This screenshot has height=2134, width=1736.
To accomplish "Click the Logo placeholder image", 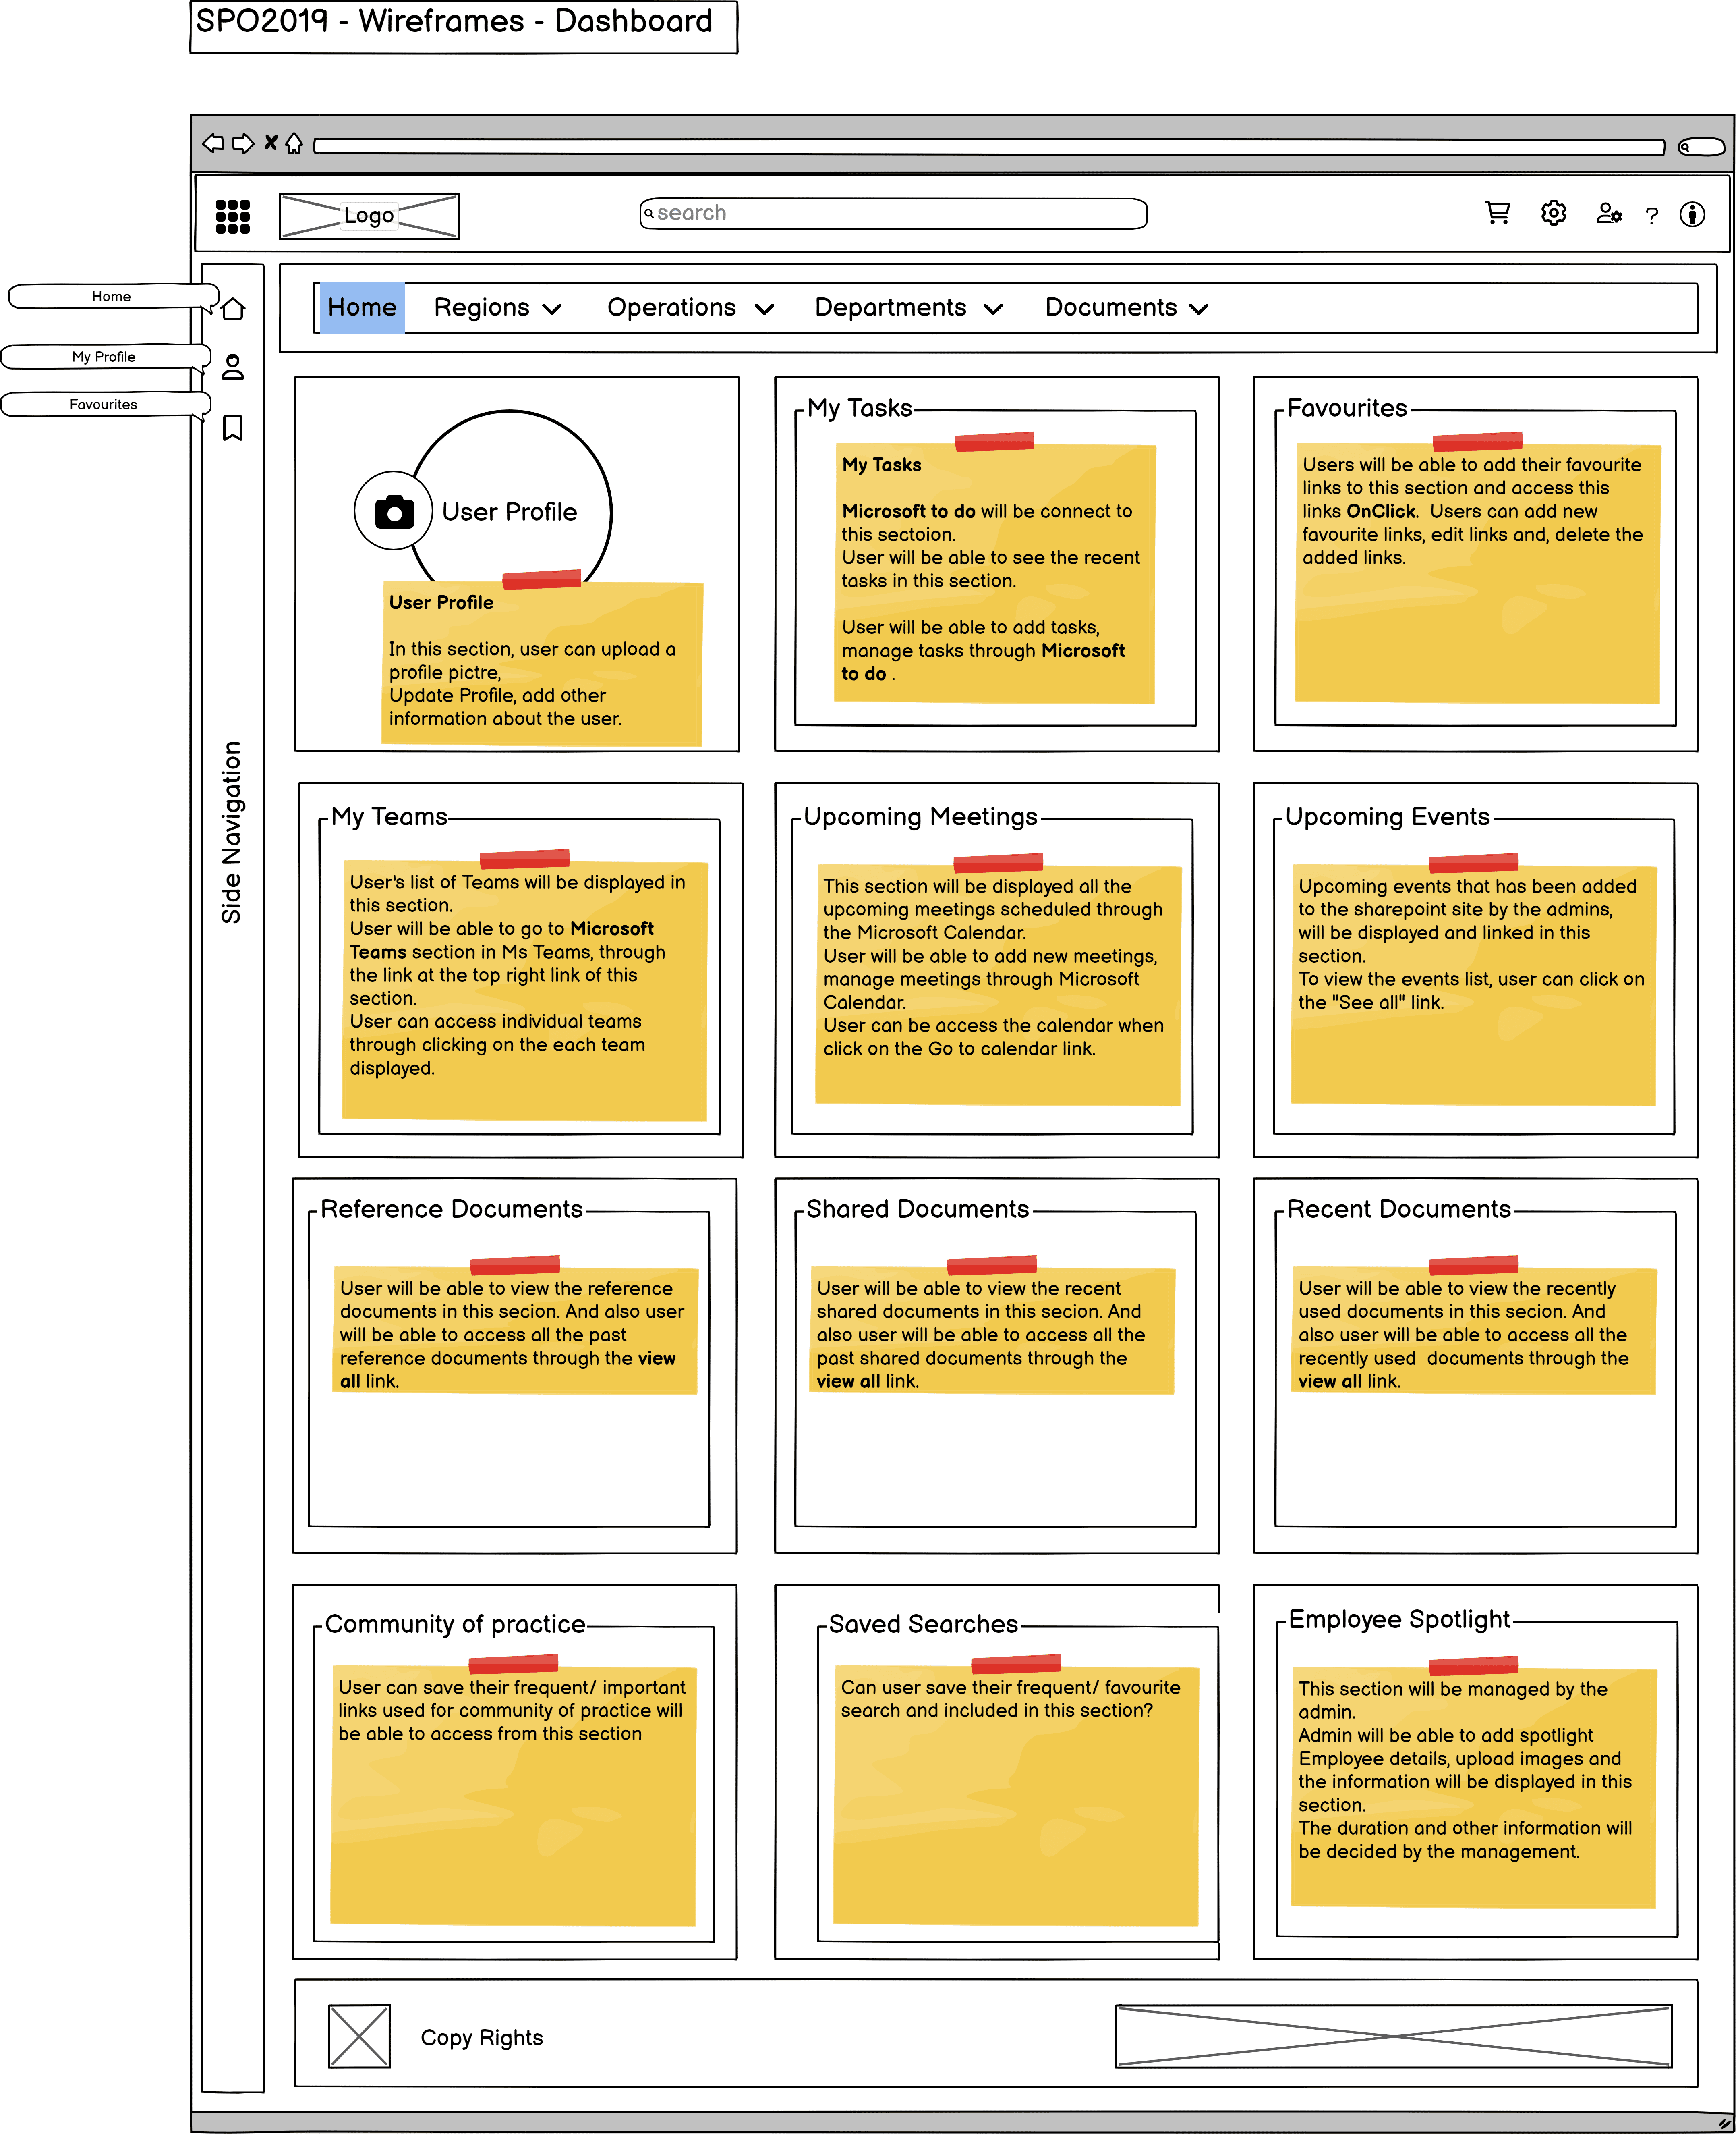I will pyautogui.click(x=369, y=216).
